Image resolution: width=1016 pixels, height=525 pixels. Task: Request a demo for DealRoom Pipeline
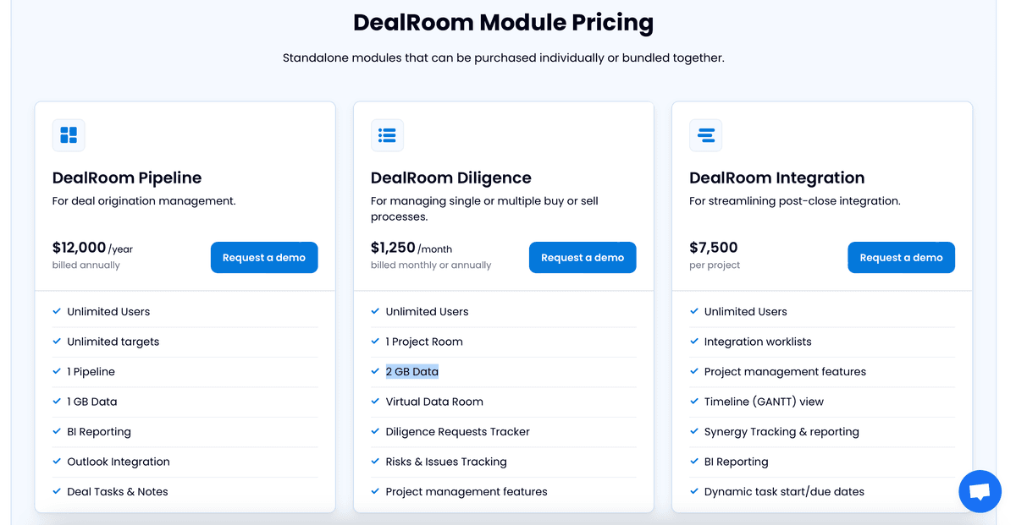tap(264, 257)
